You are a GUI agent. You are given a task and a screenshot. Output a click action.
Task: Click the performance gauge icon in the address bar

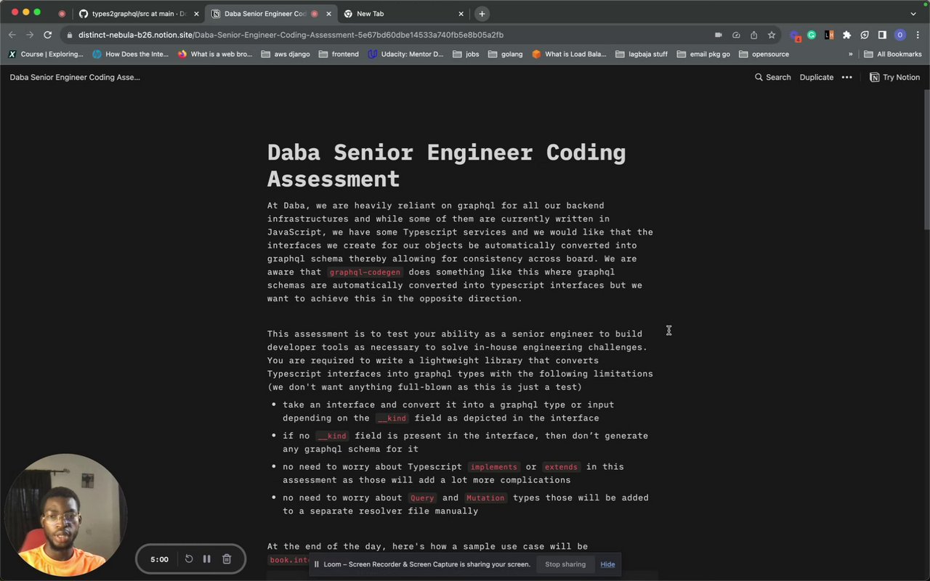pos(736,35)
